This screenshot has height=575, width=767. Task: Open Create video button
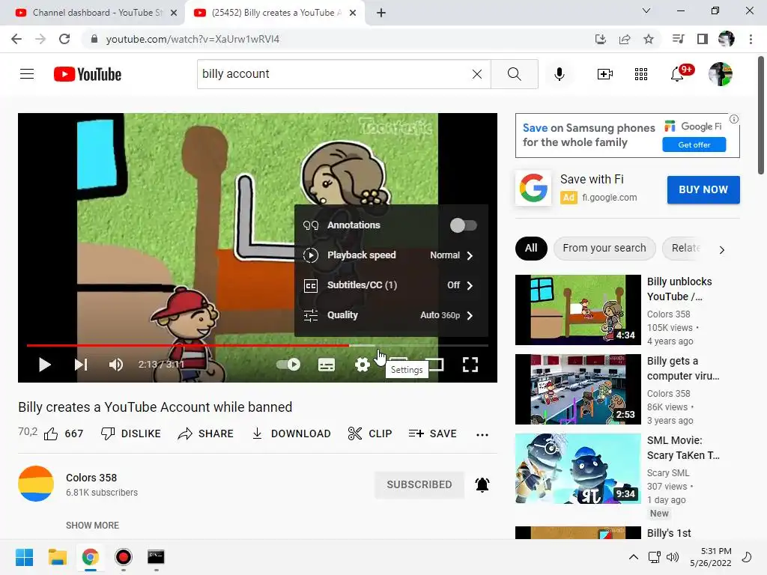pyautogui.click(x=604, y=74)
